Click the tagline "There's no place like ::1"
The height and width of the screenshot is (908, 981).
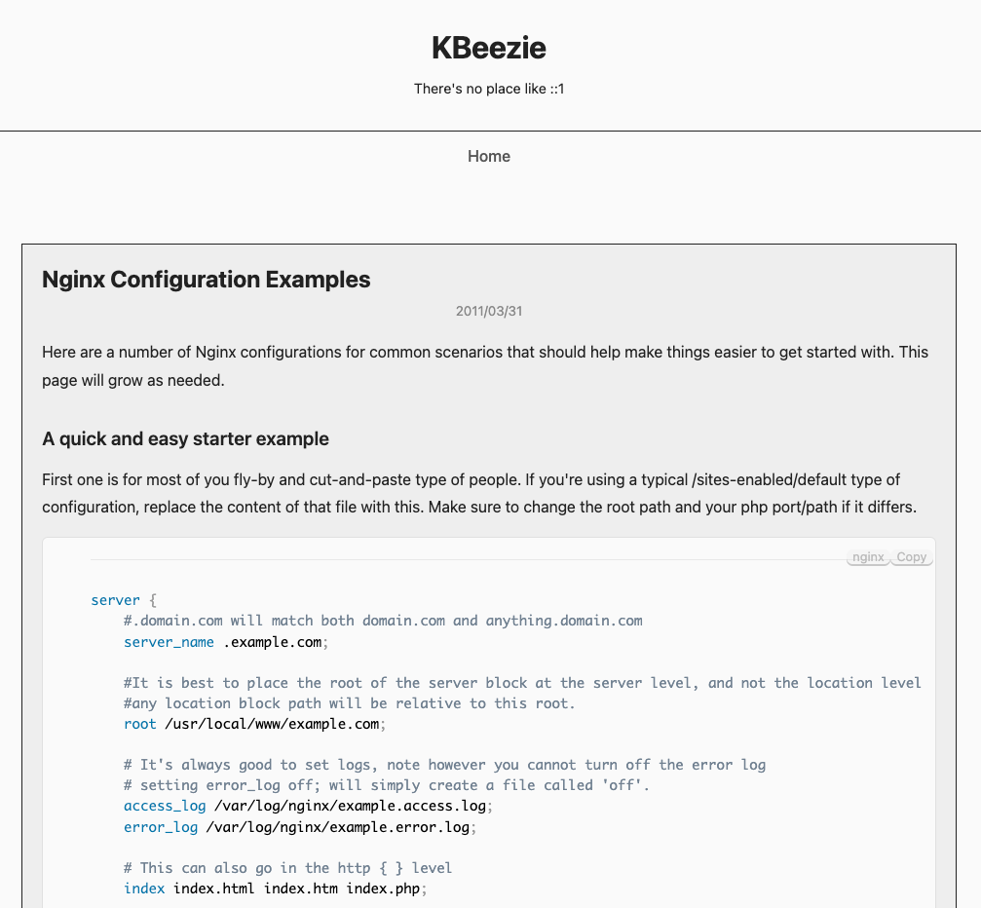[x=489, y=89]
